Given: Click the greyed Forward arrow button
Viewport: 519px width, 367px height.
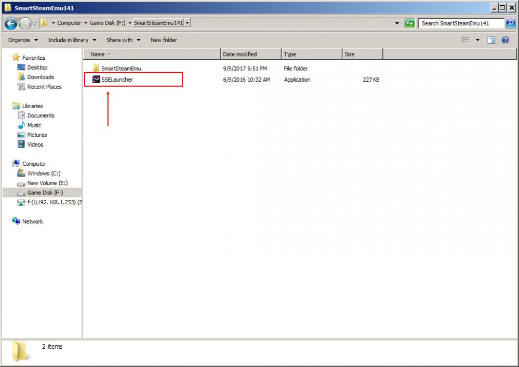Looking at the screenshot, I should coord(25,23).
